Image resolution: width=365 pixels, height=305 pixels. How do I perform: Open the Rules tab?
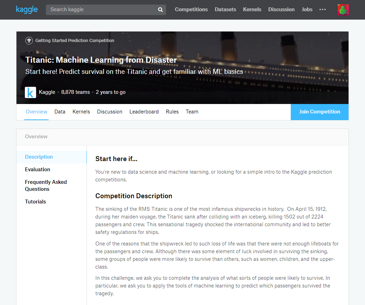pyautogui.click(x=172, y=112)
